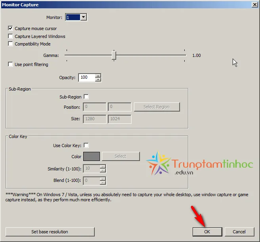The width and height of the screenshot is (260, 242).
Task: Enable the Sub-Region checkbox
Action: coord(86,97)
